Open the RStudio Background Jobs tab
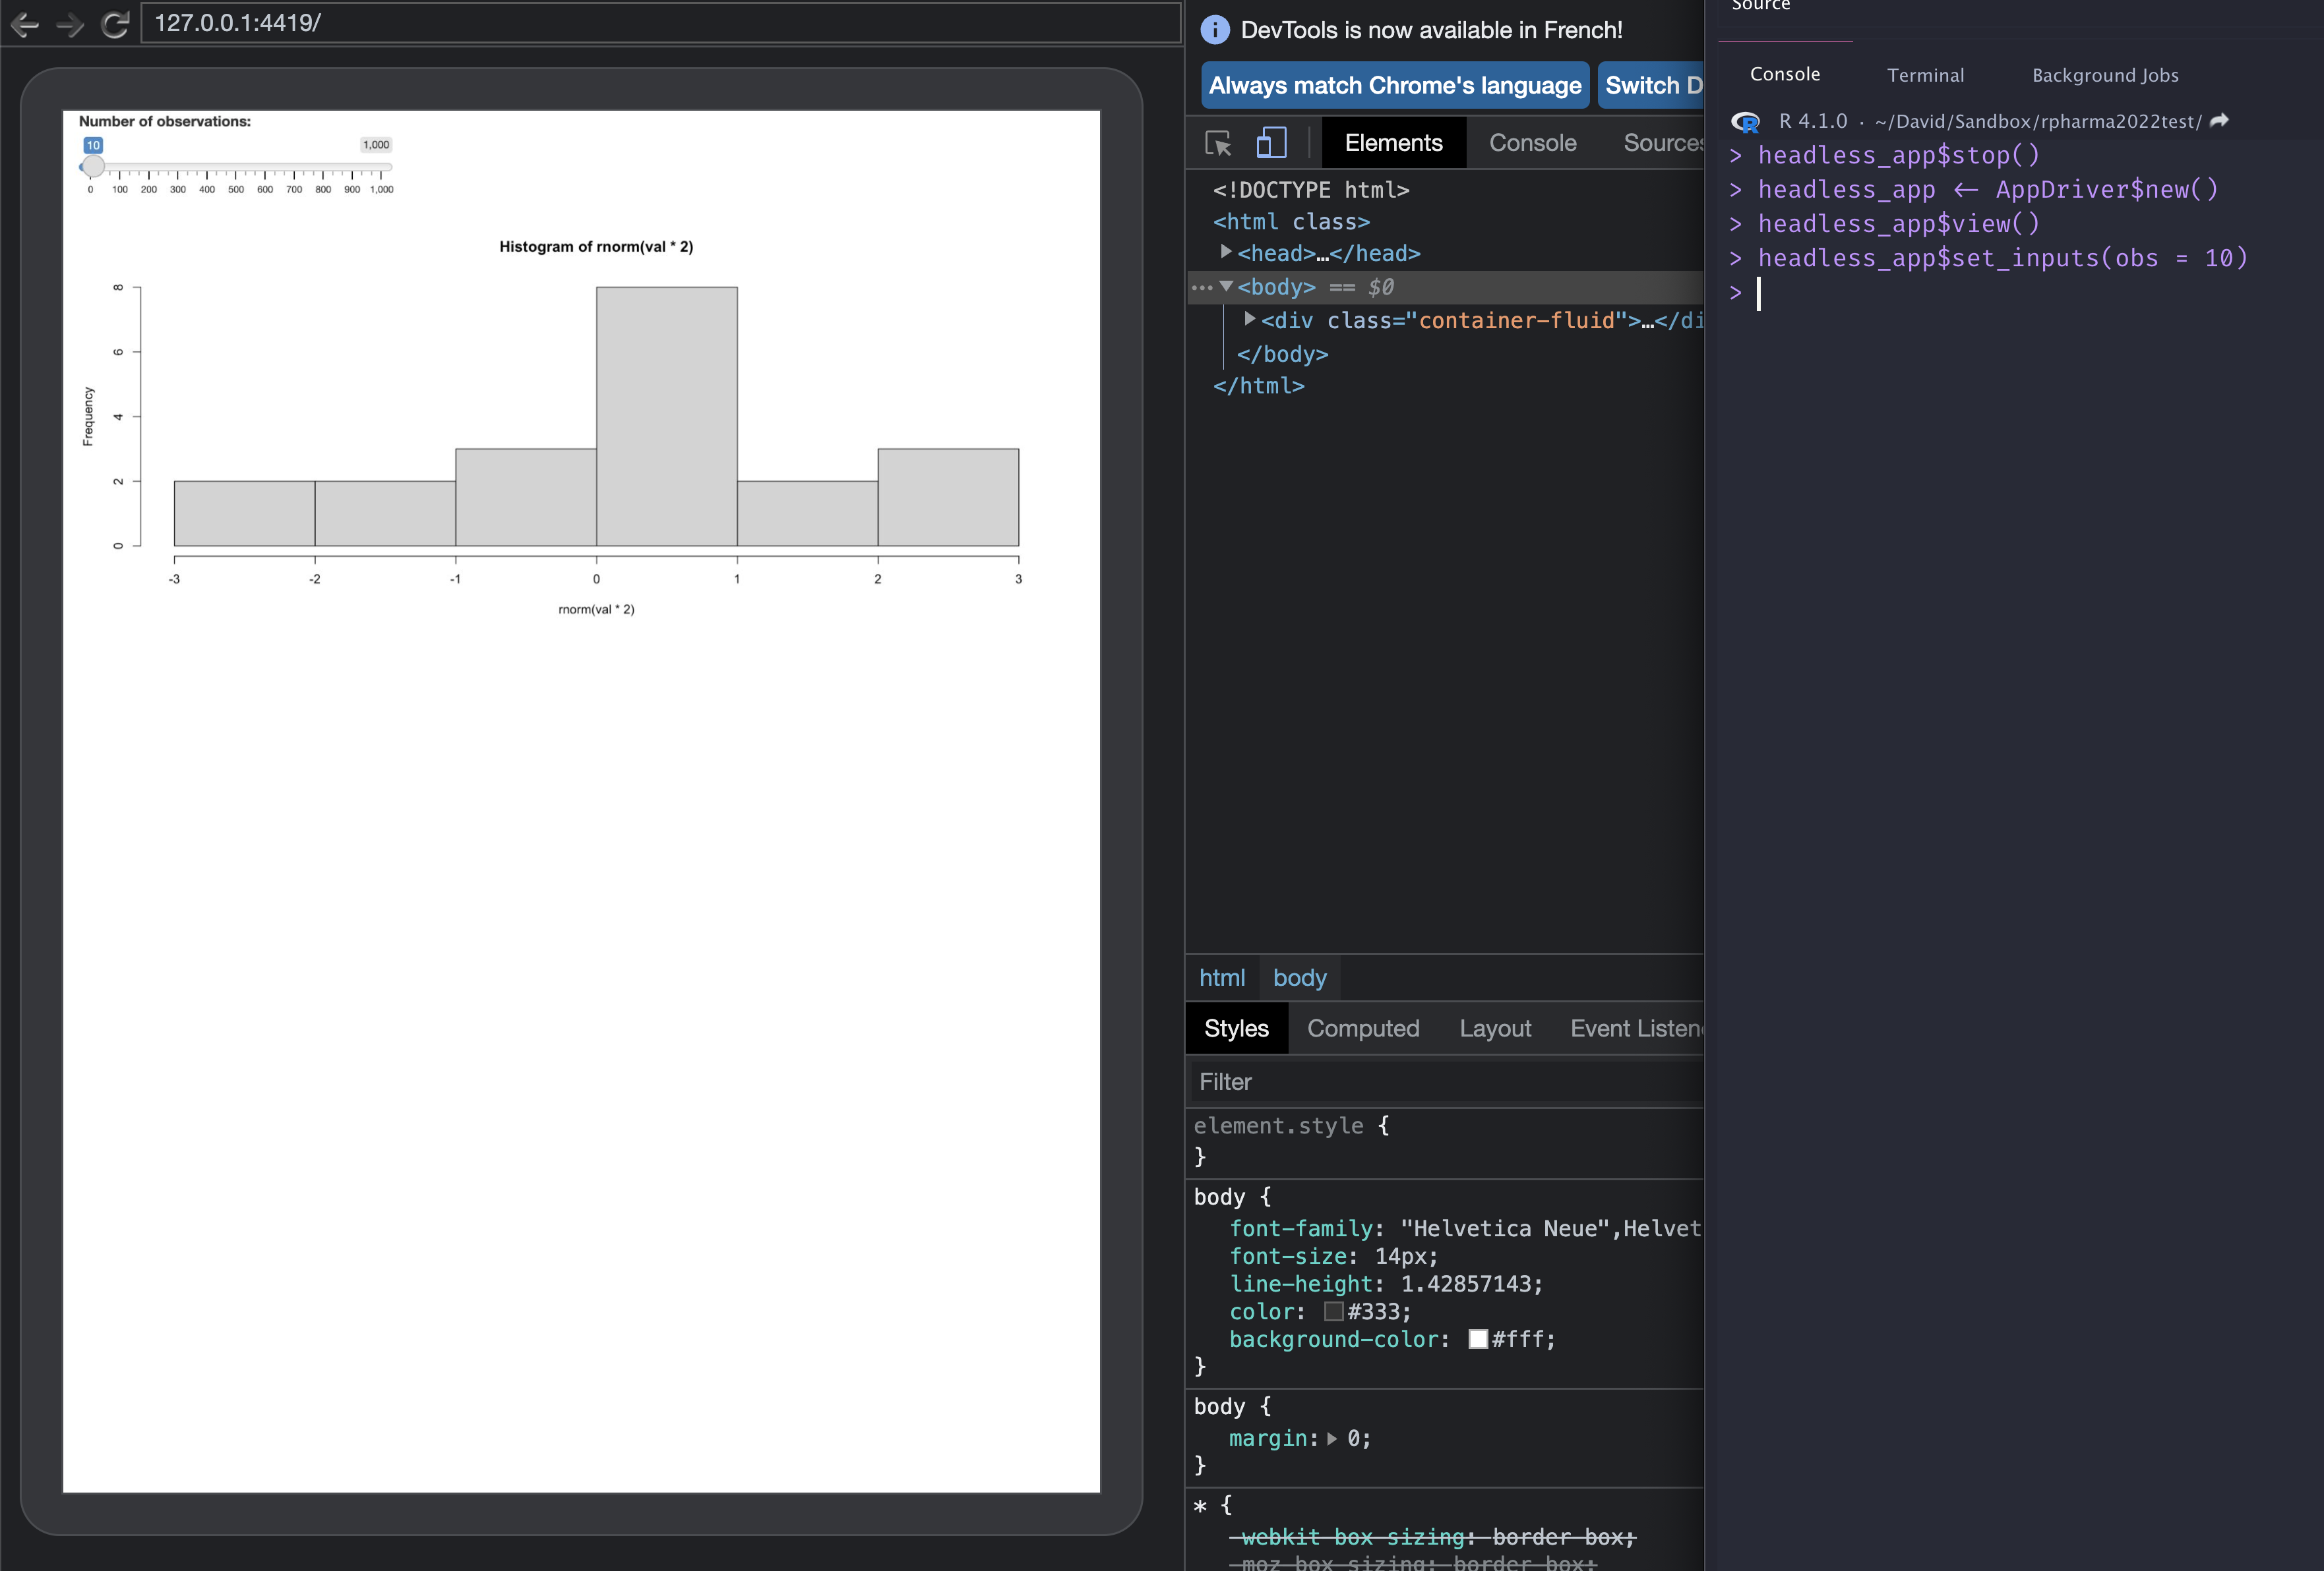Image resolution: width=2324 pixels, height=1571 pixels. [x=2105, y=75]
